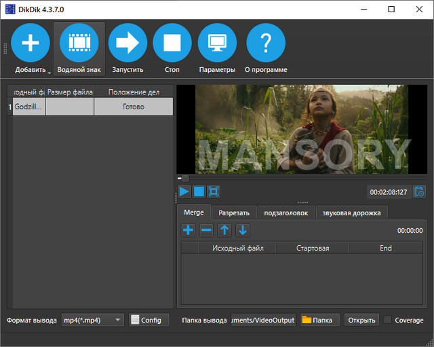Click the Config button
The width and height of the screenshot is (434, 347).
(x=149, y=320)
